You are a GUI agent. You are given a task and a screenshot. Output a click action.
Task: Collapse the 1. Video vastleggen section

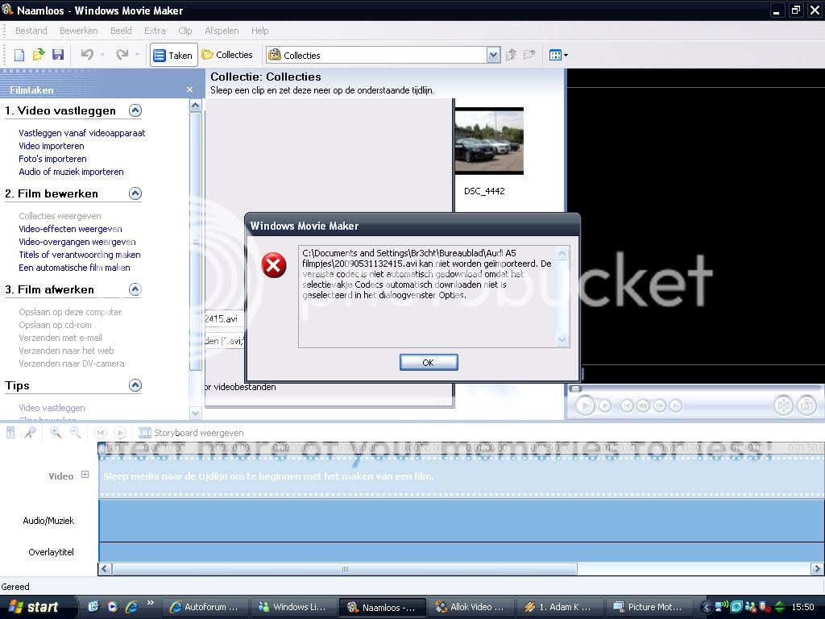pos(135,110)
